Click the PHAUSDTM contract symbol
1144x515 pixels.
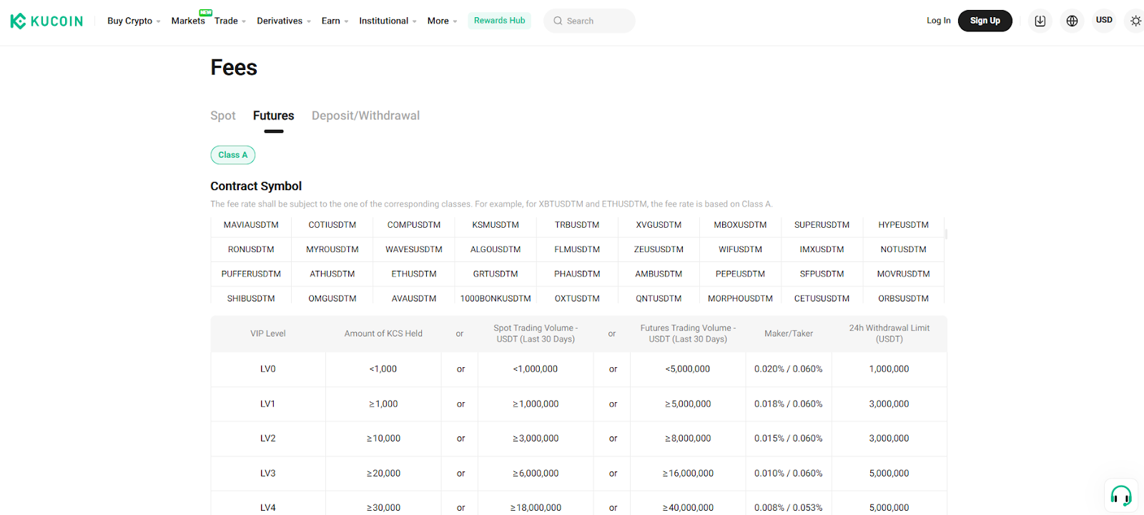pyautogui.click(x=577, y=274)
